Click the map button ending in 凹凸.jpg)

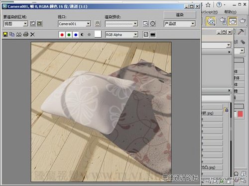(x=212, y=167)
